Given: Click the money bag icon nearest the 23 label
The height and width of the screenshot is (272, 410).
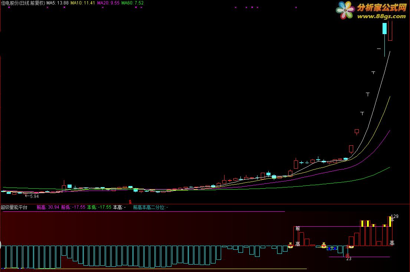Looking at the screenshot, I should pyautogui.click(x=351, y=246).
